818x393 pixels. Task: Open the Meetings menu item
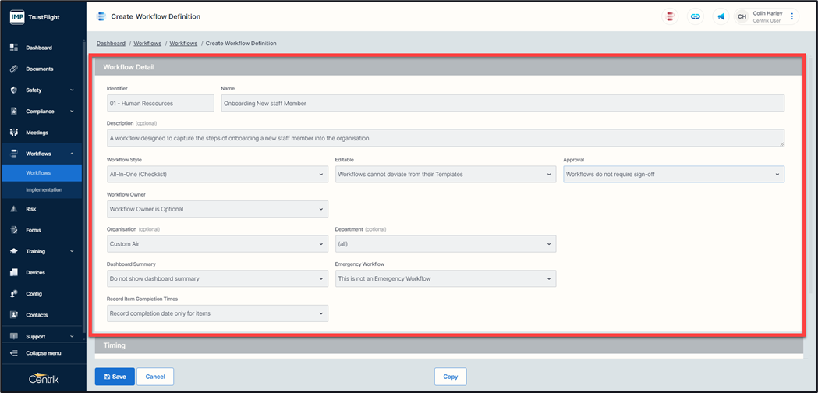[37, 133]
